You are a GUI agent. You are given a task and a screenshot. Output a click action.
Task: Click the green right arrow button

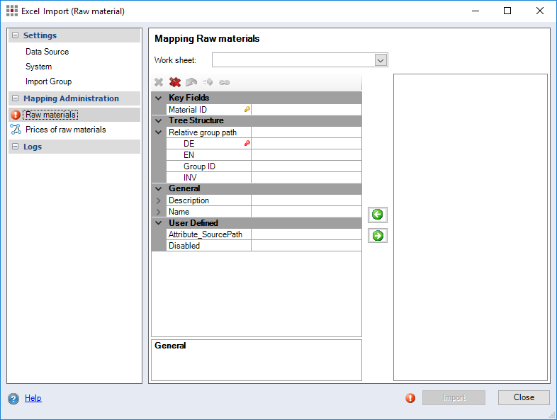pyautogui.click(x=378, y=236)
